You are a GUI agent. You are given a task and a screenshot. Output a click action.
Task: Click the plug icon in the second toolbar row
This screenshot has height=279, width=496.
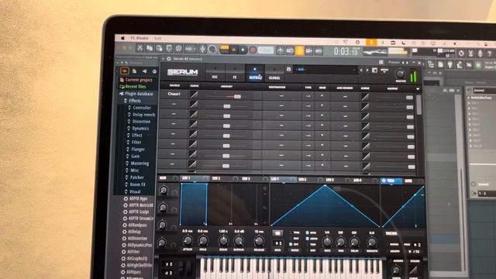[449, 65]
